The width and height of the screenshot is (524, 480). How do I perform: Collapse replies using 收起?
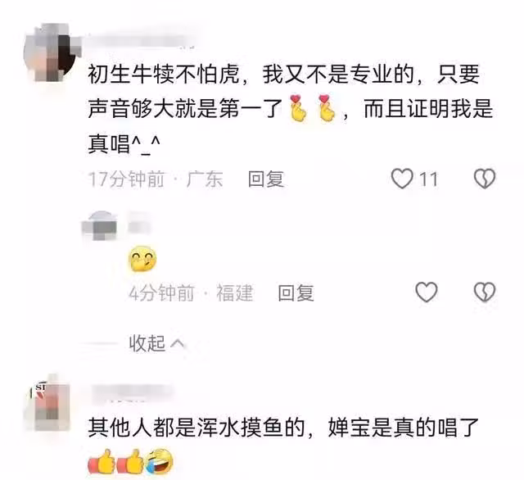click(156, 343)
